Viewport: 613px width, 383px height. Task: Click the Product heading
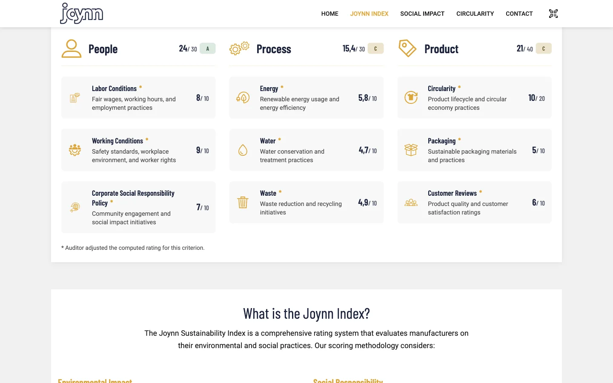click(441, 49)
